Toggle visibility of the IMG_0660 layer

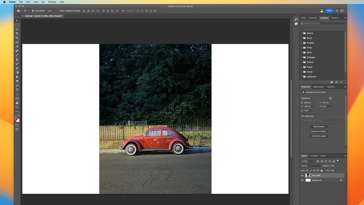tap(302, 175)
